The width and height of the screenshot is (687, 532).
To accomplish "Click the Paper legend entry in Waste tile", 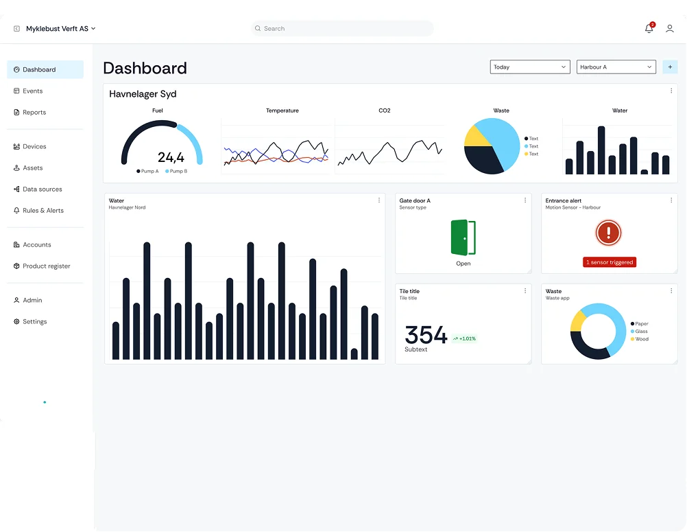I will pos(638,324).
